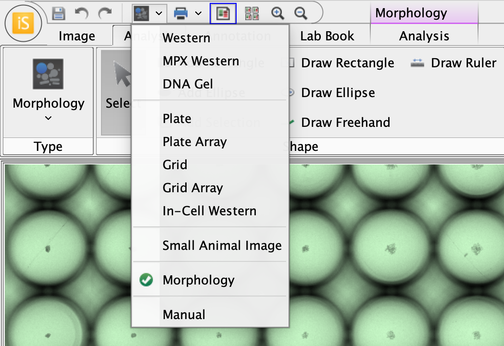Redo the last action

click(x=105, y=13)
